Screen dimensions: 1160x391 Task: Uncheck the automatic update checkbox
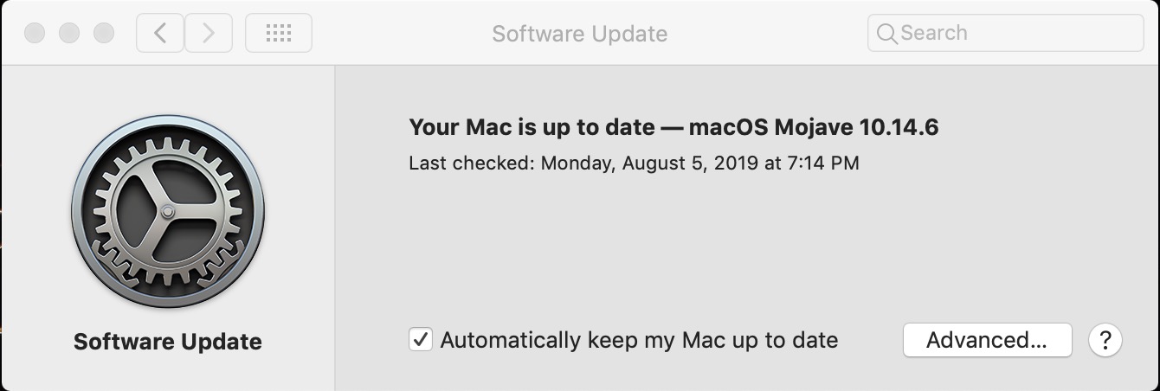pyautogui.click(x=421, y=340)
